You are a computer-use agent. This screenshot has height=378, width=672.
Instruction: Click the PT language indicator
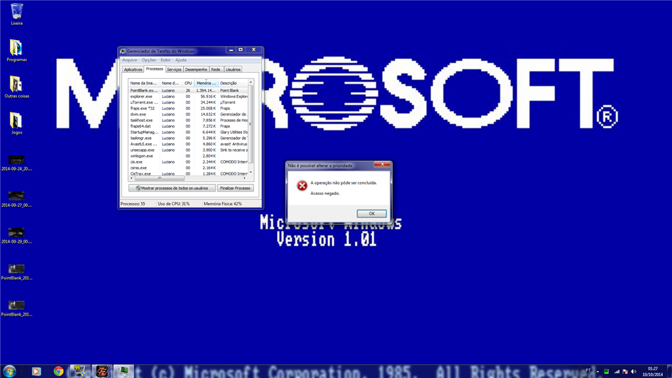(x=588, y=371)
